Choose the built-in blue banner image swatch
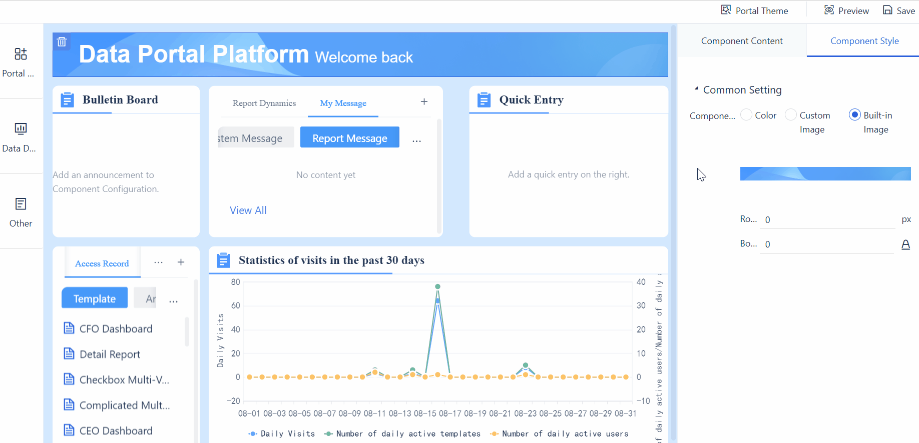The height and width of the screenshot is (443, 919). click(825, 173)
